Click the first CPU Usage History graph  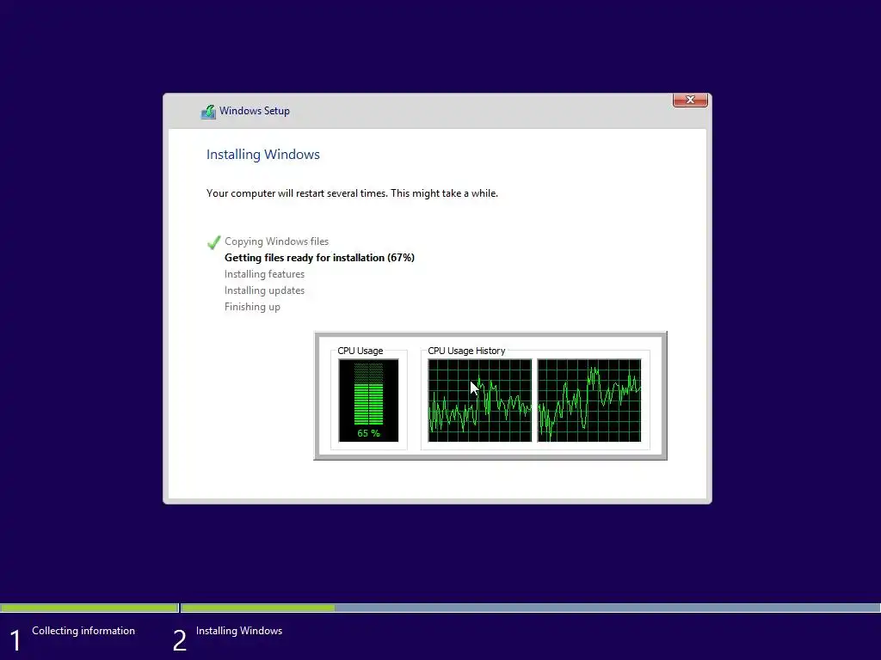pos(479,400)
